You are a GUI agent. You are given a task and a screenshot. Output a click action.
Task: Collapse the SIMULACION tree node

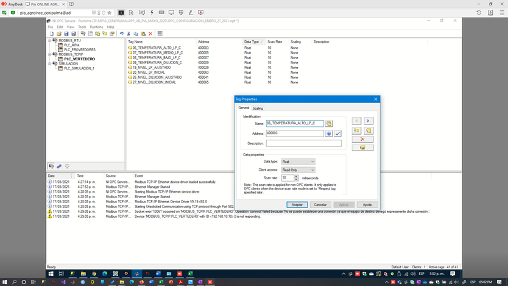click(50, 64)
